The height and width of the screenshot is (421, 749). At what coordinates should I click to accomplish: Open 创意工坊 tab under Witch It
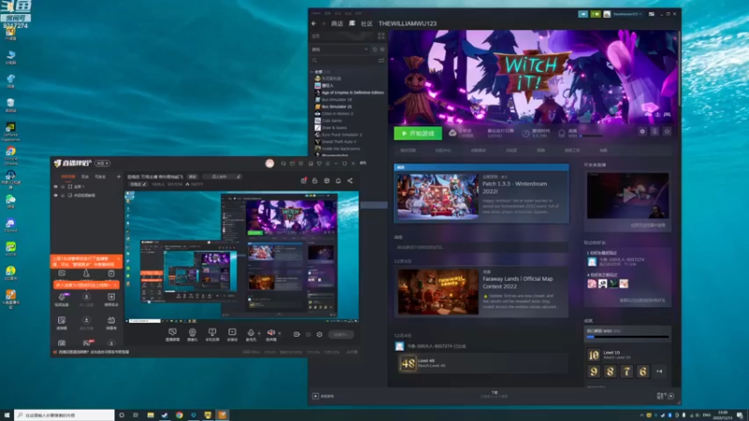(x=572, y=151)
